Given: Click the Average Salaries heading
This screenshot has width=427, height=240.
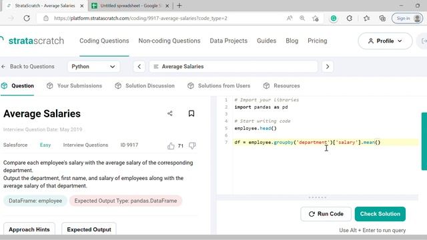Looking at the screenshot, I should coord(42,114).
